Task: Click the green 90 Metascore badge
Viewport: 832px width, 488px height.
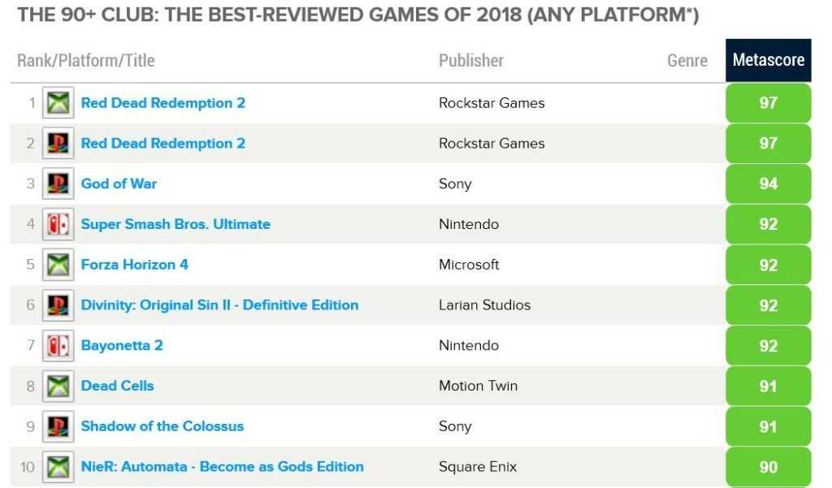Action: coord(768,467)
